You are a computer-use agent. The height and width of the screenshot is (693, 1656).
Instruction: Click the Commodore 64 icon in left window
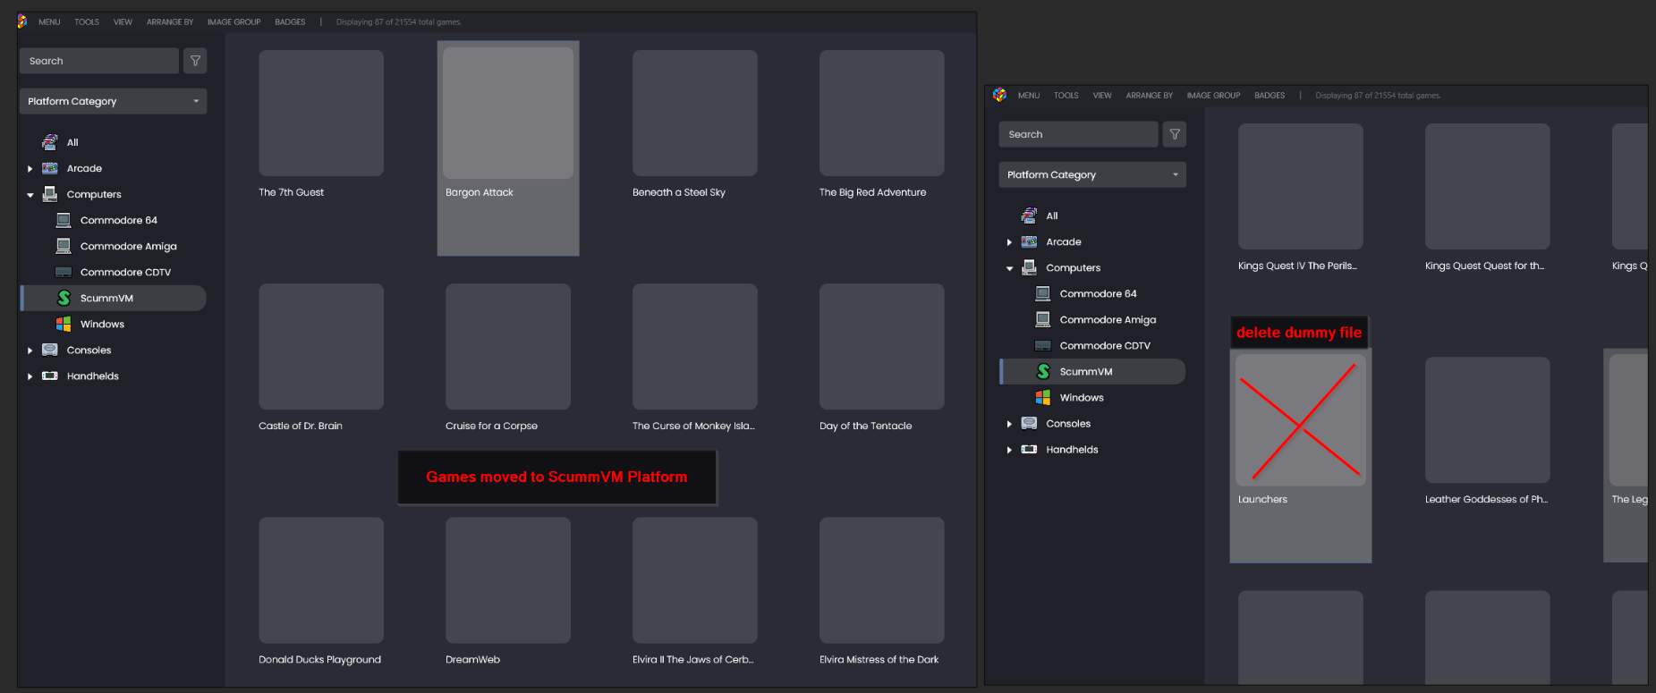(x=64, y=220)
